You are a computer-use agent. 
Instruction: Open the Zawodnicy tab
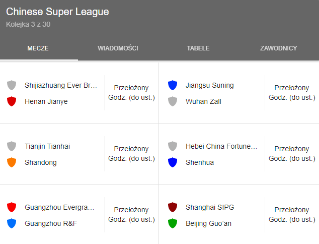tap(278, 48)
